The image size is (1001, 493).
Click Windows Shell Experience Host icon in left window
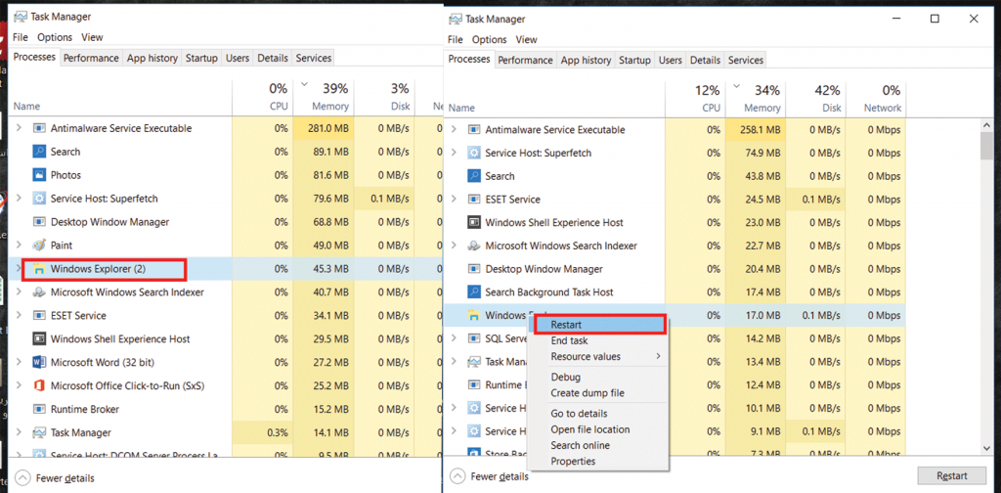[39, 339]
